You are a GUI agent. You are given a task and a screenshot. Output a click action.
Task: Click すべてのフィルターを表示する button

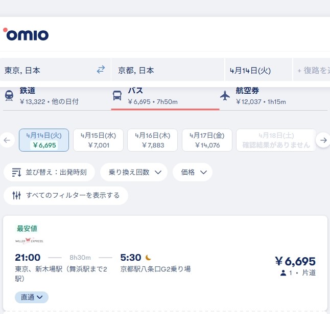[66, 195]
